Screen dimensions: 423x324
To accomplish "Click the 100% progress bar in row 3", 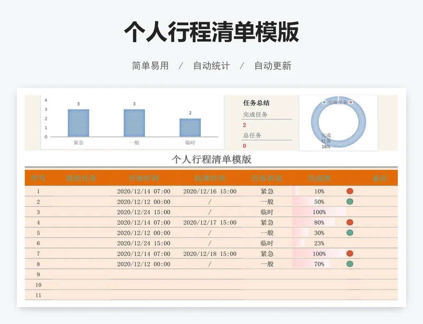I will (x=319, y=212).
